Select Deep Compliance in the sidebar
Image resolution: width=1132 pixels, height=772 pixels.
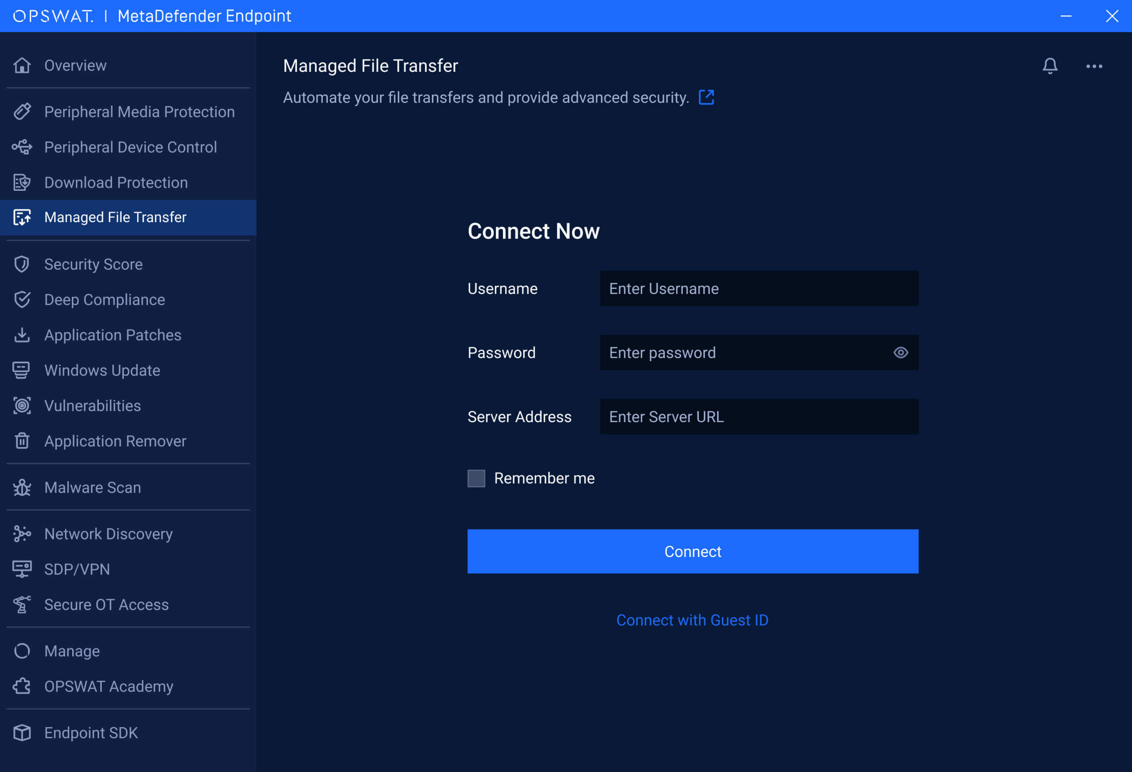(104, 300)
